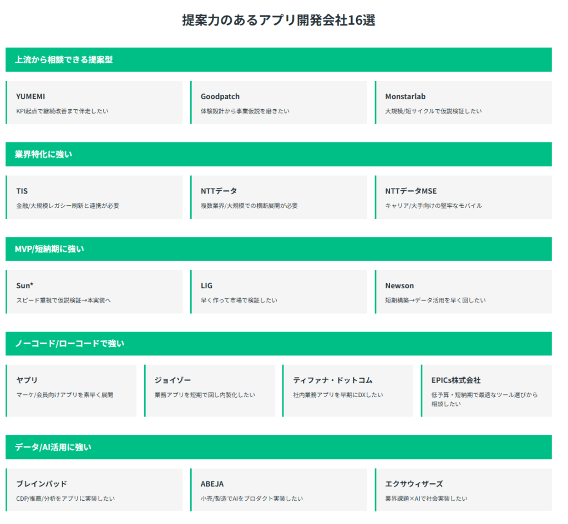
Task: Open the エクサウィザーズ card
Action: [463, 490]
